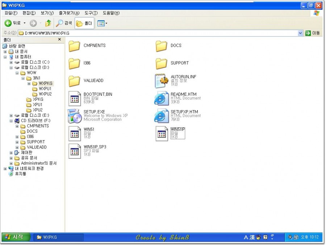Select the CMPNENTS folder icon in file list
Image resolution: width=326 pixels, height=245 pixels.
74,46
